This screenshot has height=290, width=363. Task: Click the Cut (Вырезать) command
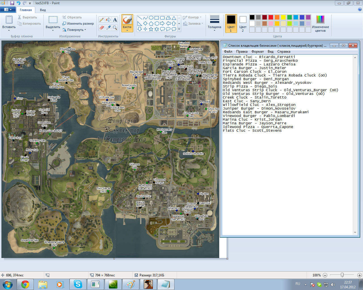coord(27,17)
